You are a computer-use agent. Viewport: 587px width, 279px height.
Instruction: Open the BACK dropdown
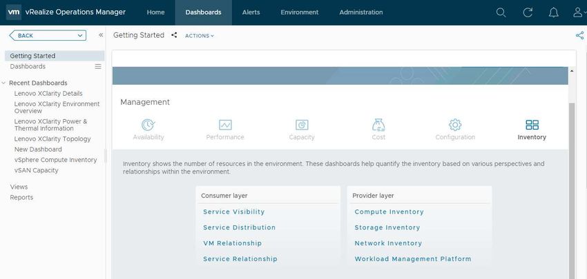48,36
